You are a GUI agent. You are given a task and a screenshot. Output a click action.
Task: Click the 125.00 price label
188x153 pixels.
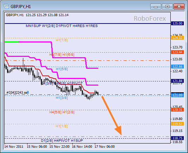[x=177, y=24]
